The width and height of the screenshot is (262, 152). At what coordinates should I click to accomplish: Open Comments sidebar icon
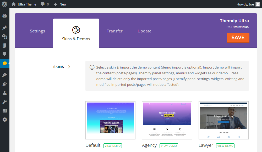click(4, 54)
